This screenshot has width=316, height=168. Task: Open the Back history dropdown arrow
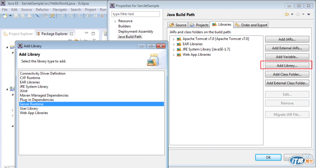292,15
